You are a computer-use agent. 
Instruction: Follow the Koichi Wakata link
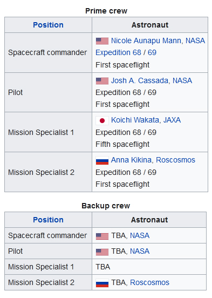point(135,120)
